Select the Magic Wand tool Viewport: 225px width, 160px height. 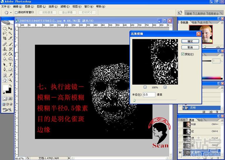click(x=10, y=33)
